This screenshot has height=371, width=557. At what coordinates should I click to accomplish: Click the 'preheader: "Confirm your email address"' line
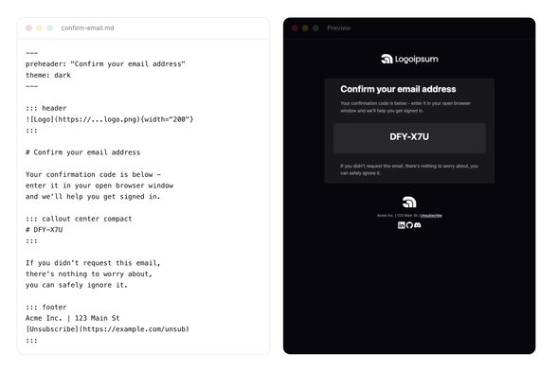coord(105,64)
